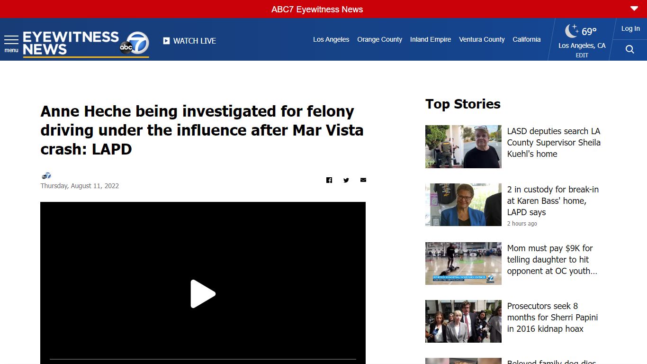Click the ABC7 author logo icon
This screenshot has height=364, width=647.
46,176
